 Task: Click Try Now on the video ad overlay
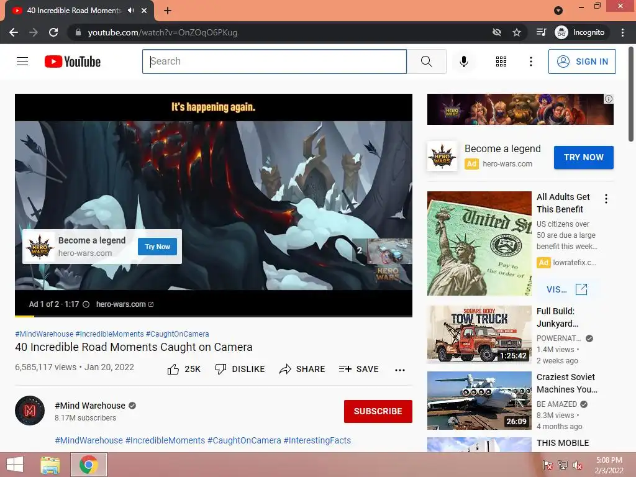pyautogui.click(x=157, y=247)
